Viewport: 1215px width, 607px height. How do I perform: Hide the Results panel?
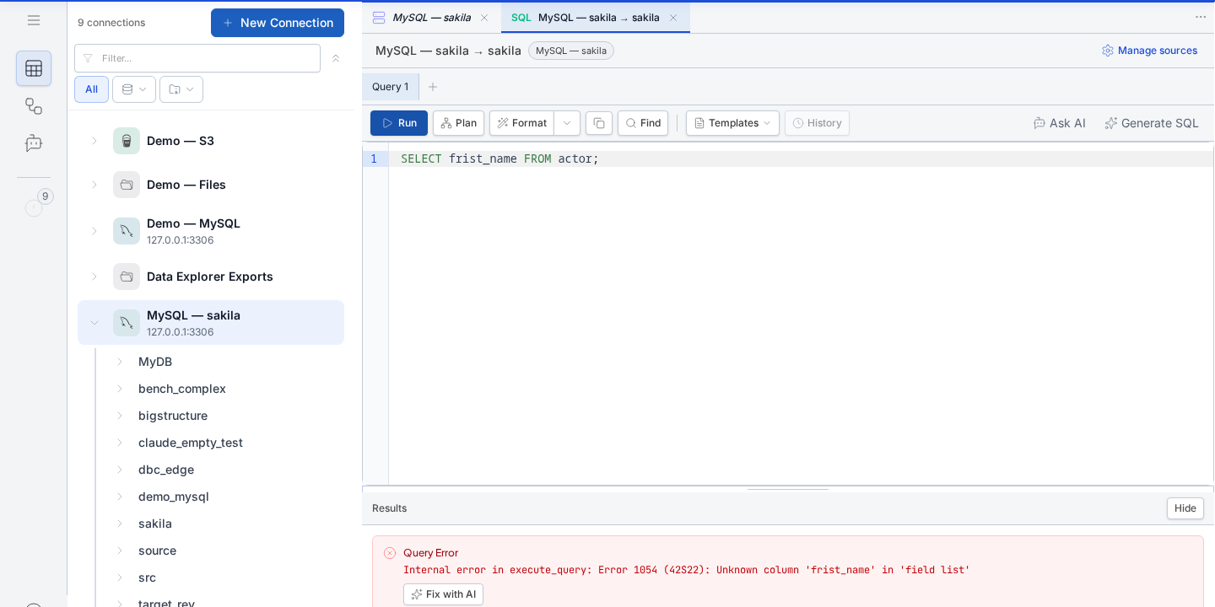(1185, 508)
